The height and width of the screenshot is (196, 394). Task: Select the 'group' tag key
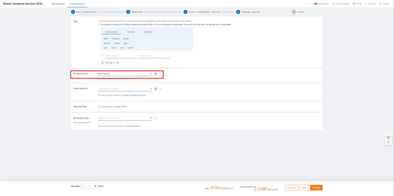click(126, 39)
